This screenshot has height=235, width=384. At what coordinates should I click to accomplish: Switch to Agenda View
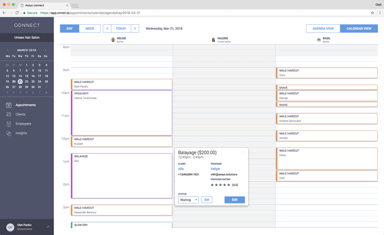pyautogui.click(x=323, y=28)
